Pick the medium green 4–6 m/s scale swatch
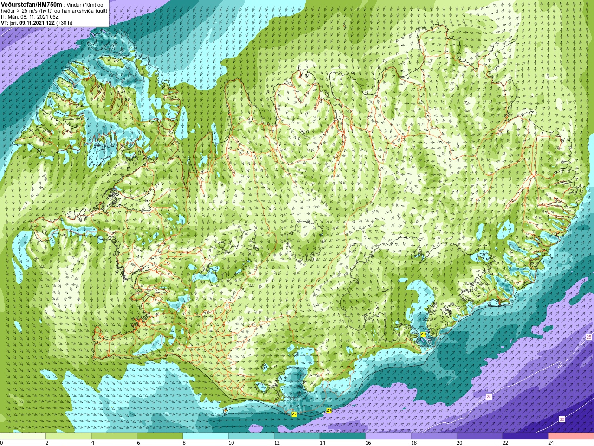This screenshot has width=594, height=446. tap(114, 436)
